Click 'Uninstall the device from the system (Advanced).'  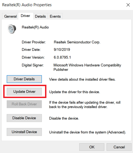click(x=87, y=132)
